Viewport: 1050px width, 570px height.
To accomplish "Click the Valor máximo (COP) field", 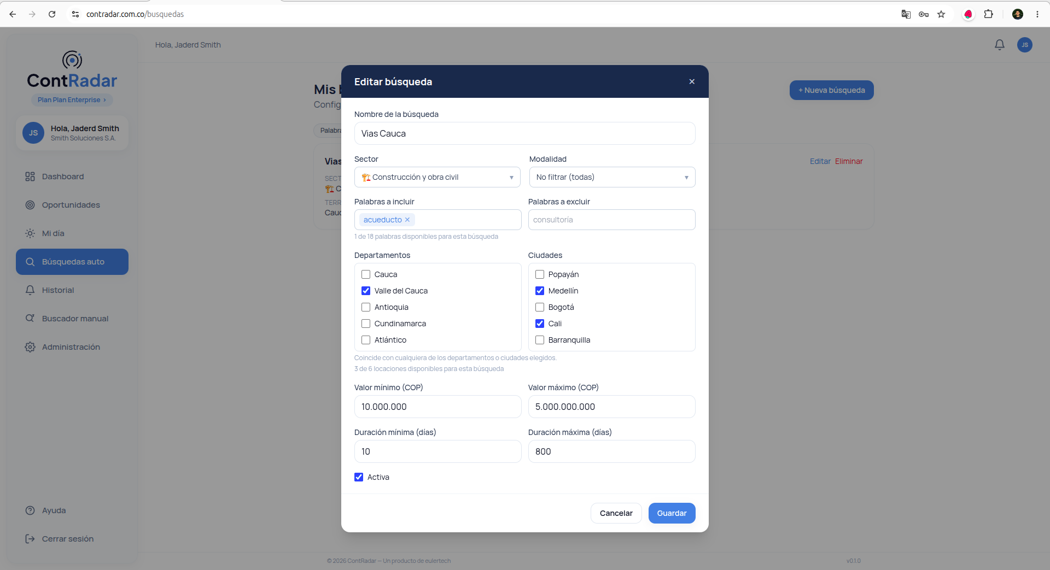I will [612, 407].
